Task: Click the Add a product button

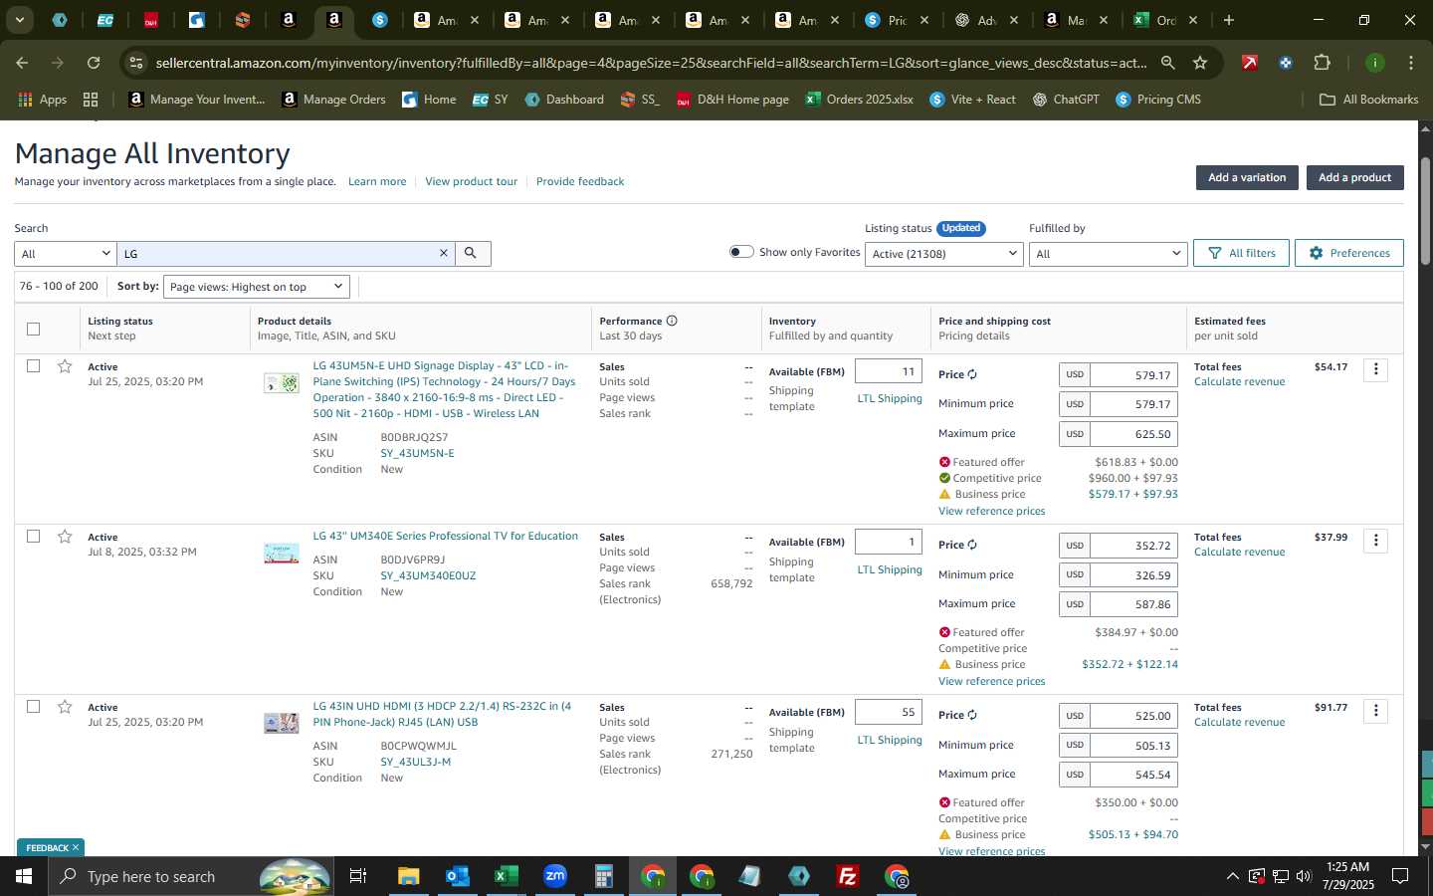Action: 1354,177
